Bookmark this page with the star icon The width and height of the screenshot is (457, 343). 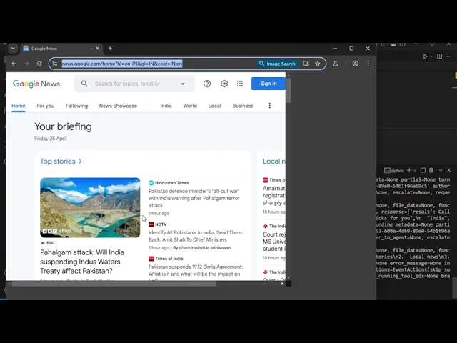click(317, 64)
